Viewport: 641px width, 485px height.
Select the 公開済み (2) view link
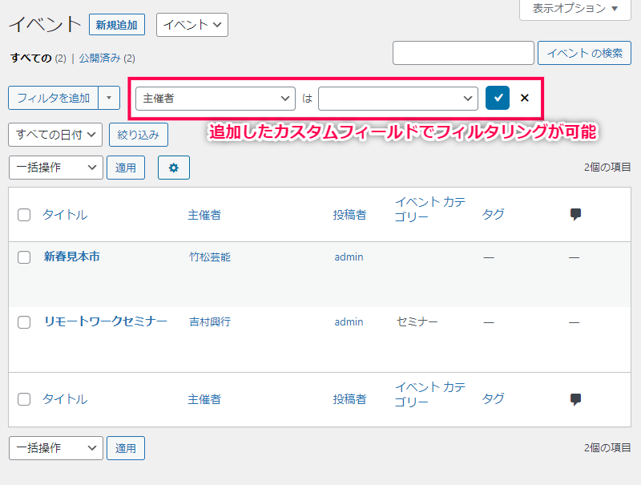pos(107,58)
